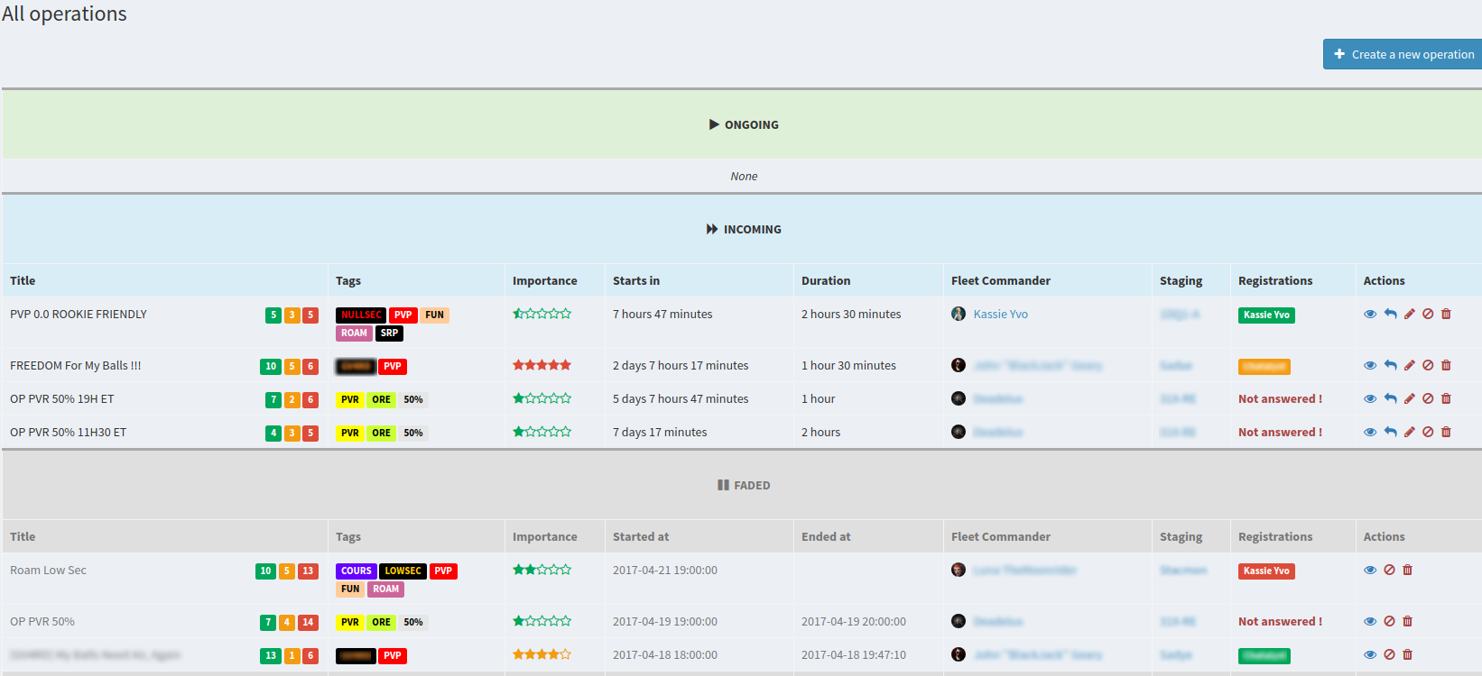Edit the FREEDOM For My Balls operation
The image size is (1482, 676).
(x=1409, y=365)
